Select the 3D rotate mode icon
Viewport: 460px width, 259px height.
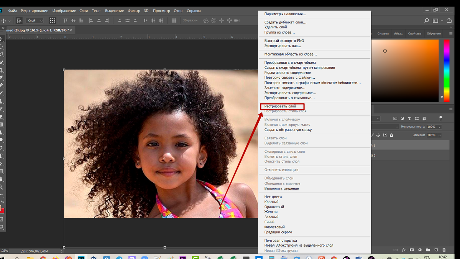(206, 20)
